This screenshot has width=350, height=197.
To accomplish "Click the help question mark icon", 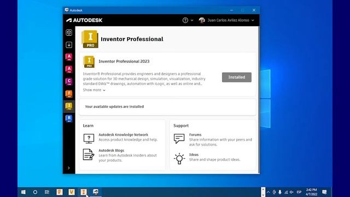I will (185, 20).
